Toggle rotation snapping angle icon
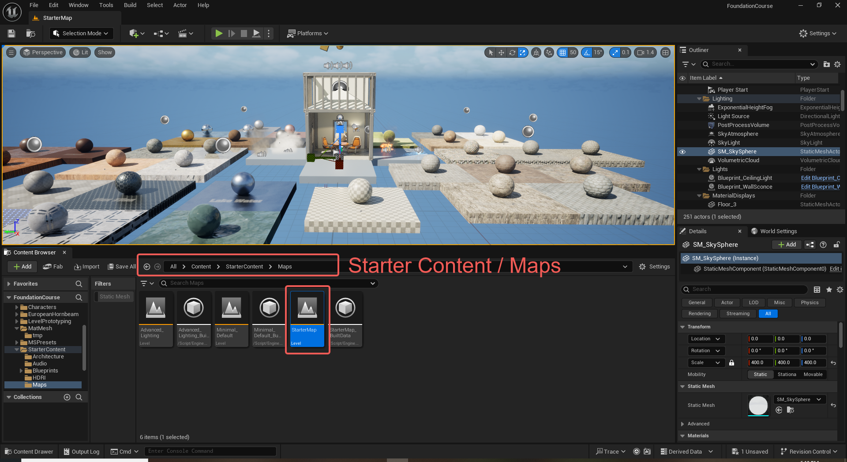Image resolution: width=847 pixels, height=462 pixels. click(587, 52)
